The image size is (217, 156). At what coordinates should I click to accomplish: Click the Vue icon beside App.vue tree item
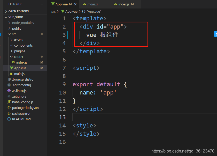click(x=12, y=68)
